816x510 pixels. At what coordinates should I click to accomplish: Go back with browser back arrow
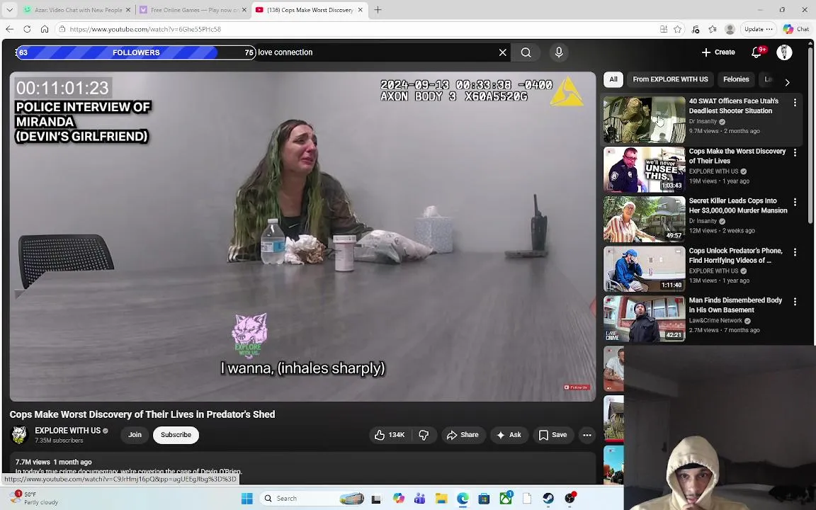click(9, 29)
